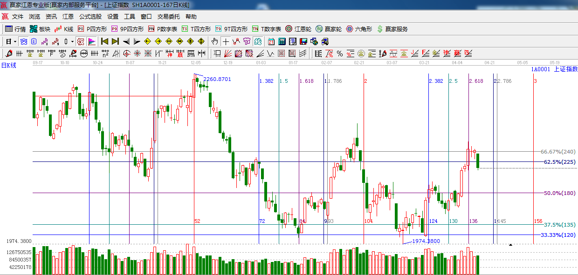Jump to first bar with skip-back arrow
The width and height of the screenshot is (578, 275).
click(x=105, y=41)
